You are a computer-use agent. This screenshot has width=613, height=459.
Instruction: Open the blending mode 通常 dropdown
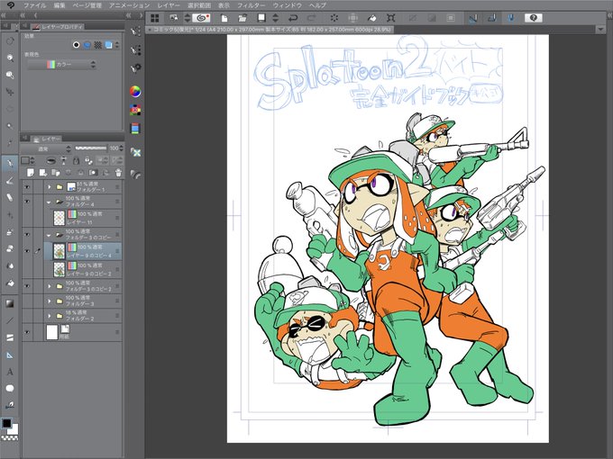pos(46,148)
